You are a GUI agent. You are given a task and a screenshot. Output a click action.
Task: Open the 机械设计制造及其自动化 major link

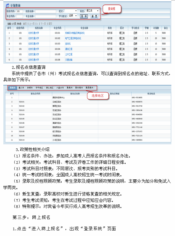point(75,33)
